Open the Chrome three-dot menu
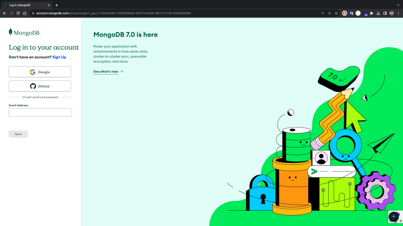 pos(398,13)
